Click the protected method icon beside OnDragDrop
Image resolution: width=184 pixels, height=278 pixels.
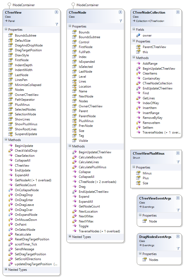point(10,195)
